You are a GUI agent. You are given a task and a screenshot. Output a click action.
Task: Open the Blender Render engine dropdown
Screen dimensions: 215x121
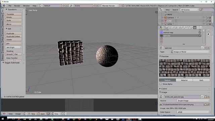(110, 6)
